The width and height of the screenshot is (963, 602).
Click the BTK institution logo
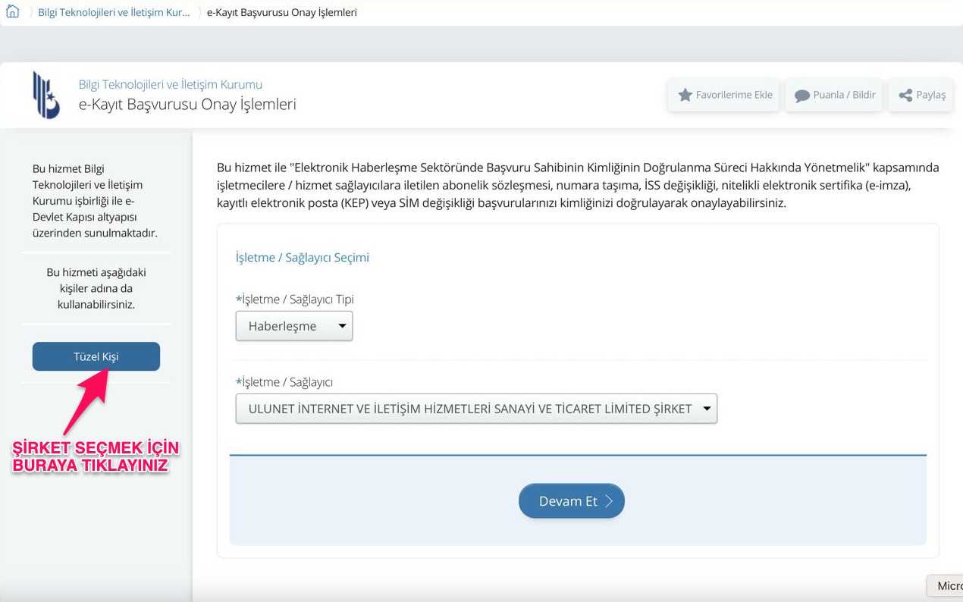point(45,95)
